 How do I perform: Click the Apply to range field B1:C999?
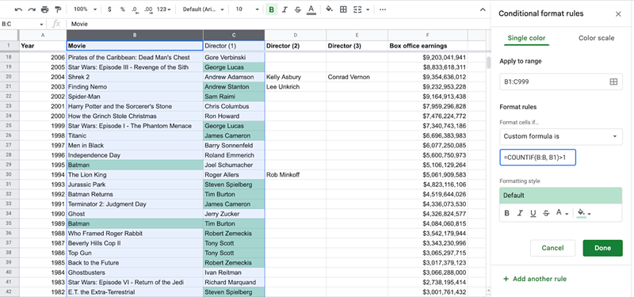tap(561, 82)
